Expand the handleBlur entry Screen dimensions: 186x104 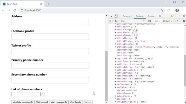point(116,27)
